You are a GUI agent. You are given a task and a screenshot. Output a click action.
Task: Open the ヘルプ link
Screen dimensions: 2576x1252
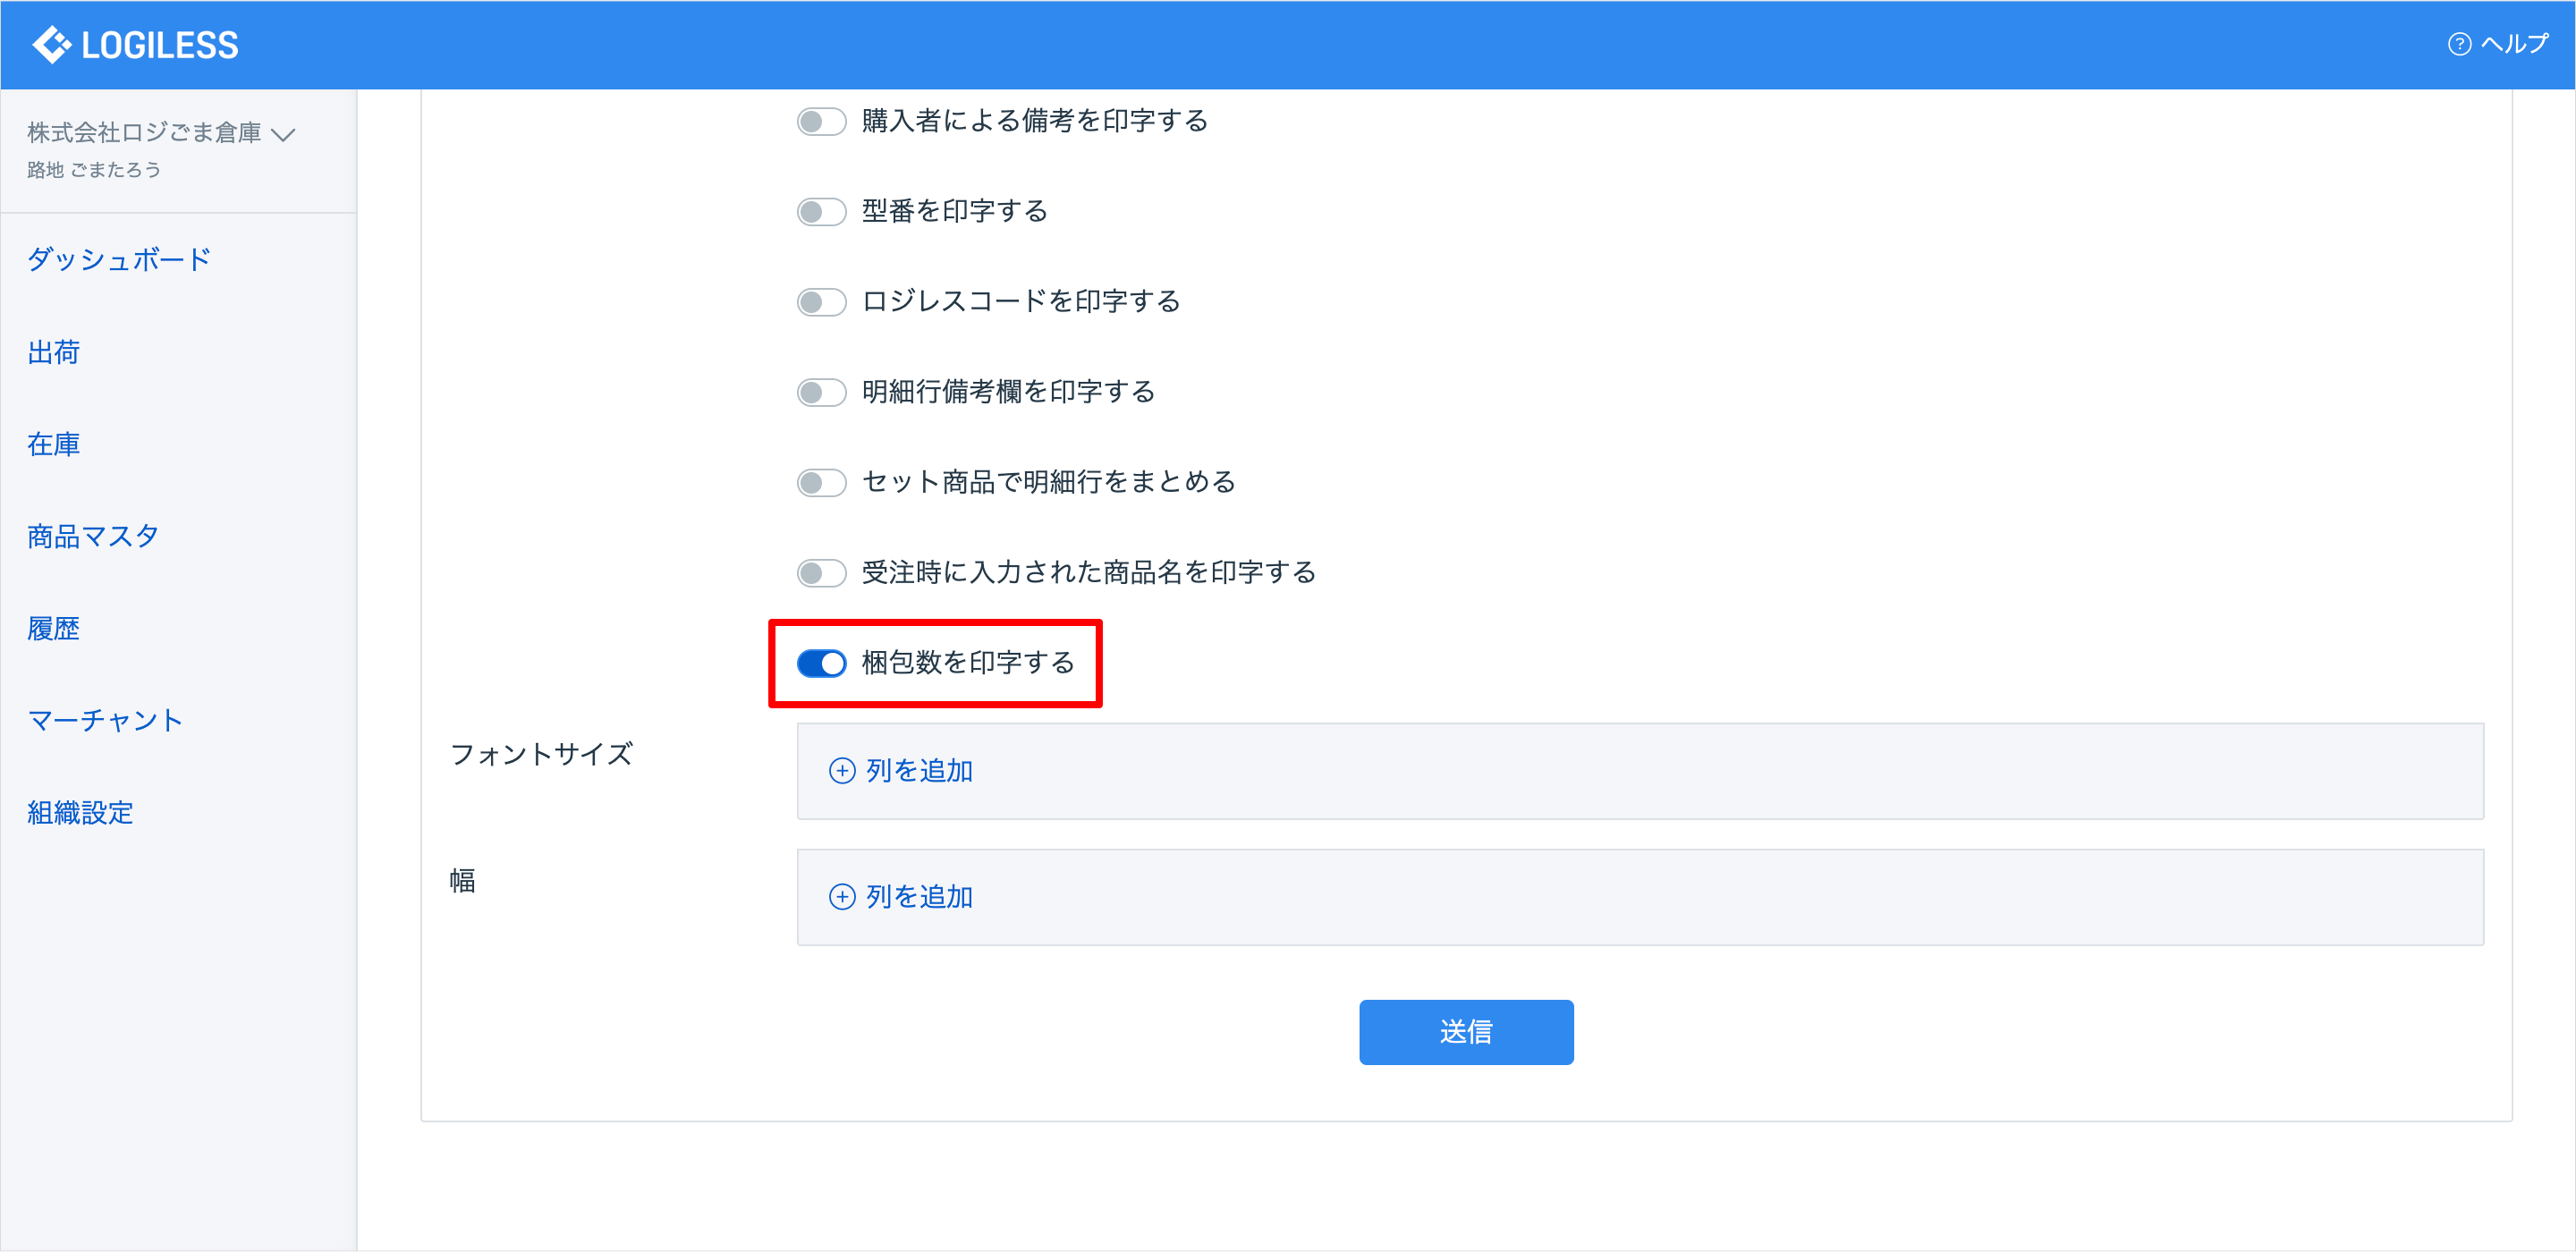(2514, 44)
